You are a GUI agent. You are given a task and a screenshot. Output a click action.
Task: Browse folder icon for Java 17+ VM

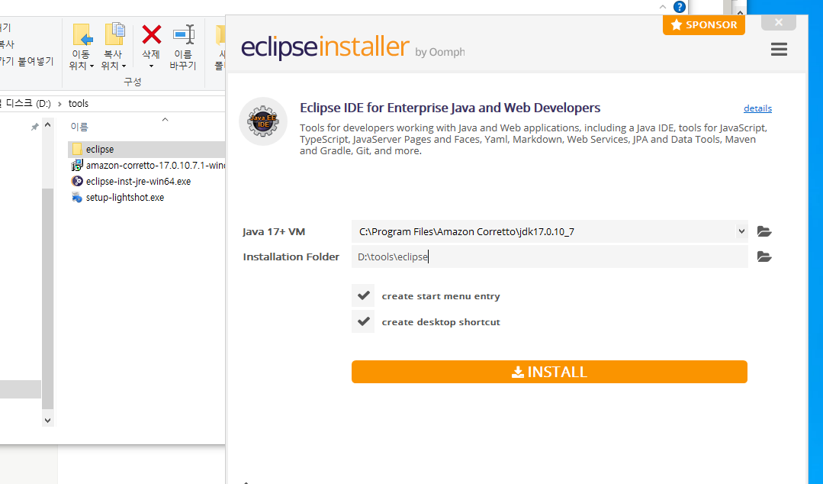pos(764,231)
